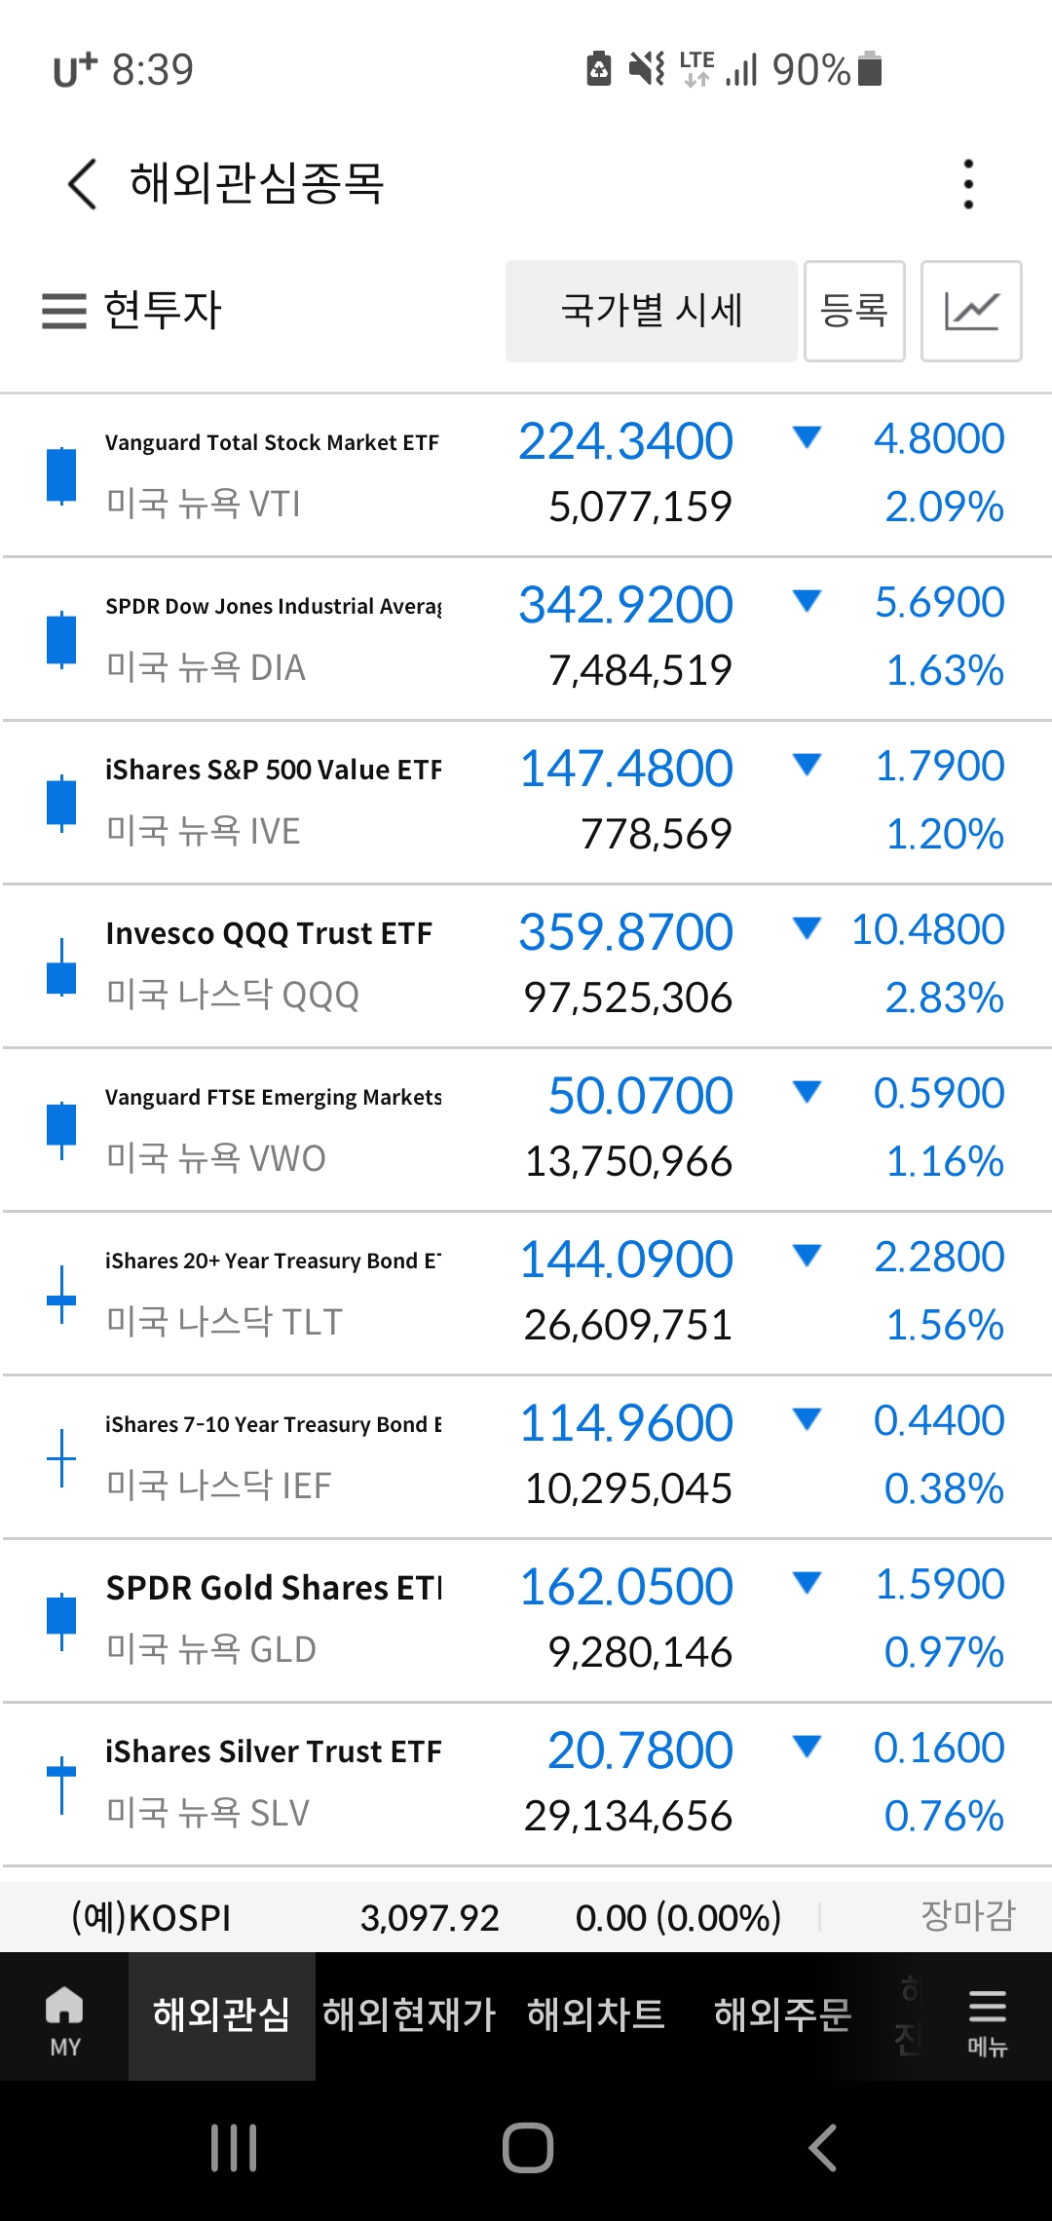Tap the back arrow beside 해외관심종목
Image resolution: width=1052 pixels, height=2221 pixels.
(x=82, y=184)
